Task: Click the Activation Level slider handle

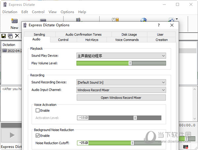Action: tap(135, 118)
